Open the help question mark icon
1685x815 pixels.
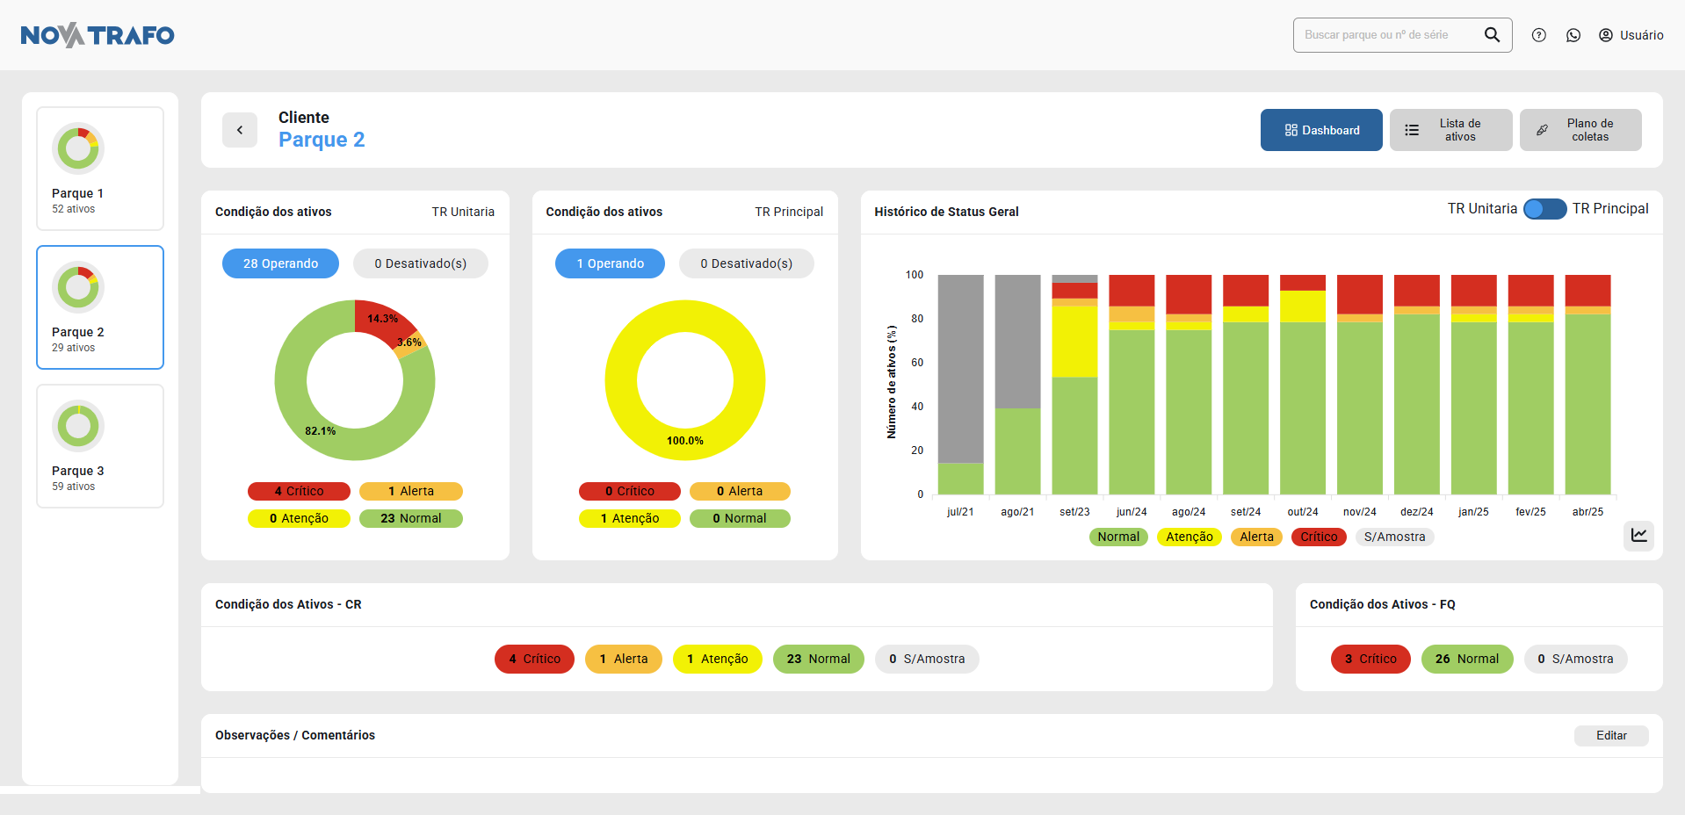pos(1538,35)
